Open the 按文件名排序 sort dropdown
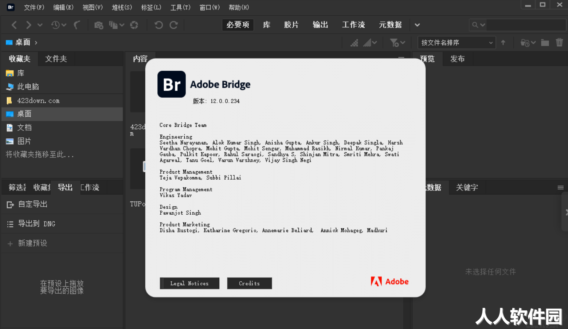 click(457, 43)
